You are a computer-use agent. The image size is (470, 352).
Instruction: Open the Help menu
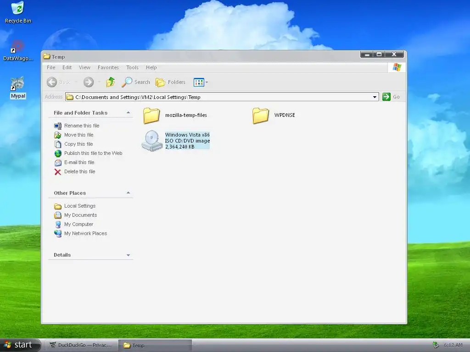pyautogui.click(x=151, y=67)
